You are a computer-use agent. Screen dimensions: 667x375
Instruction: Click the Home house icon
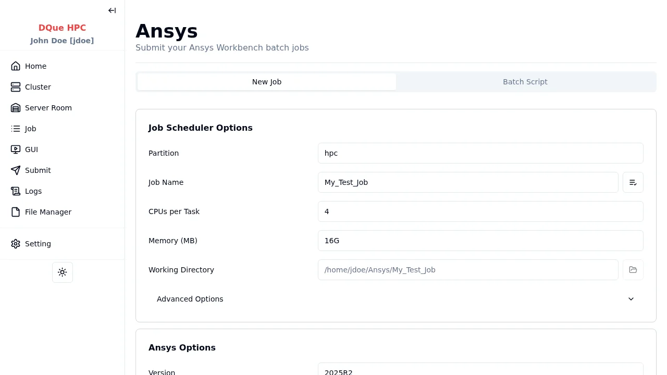tap(16, 66)
